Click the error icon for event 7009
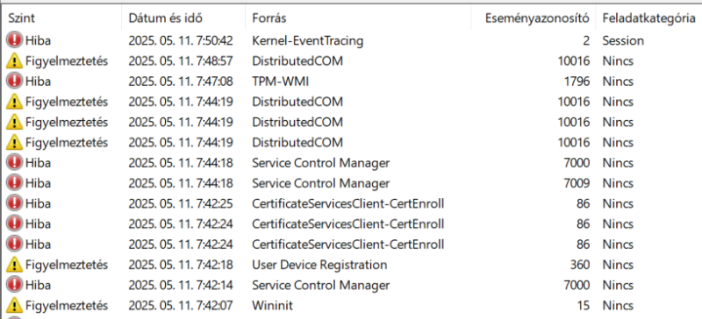This screenshot has width=702, height=319. click(15, 183)
